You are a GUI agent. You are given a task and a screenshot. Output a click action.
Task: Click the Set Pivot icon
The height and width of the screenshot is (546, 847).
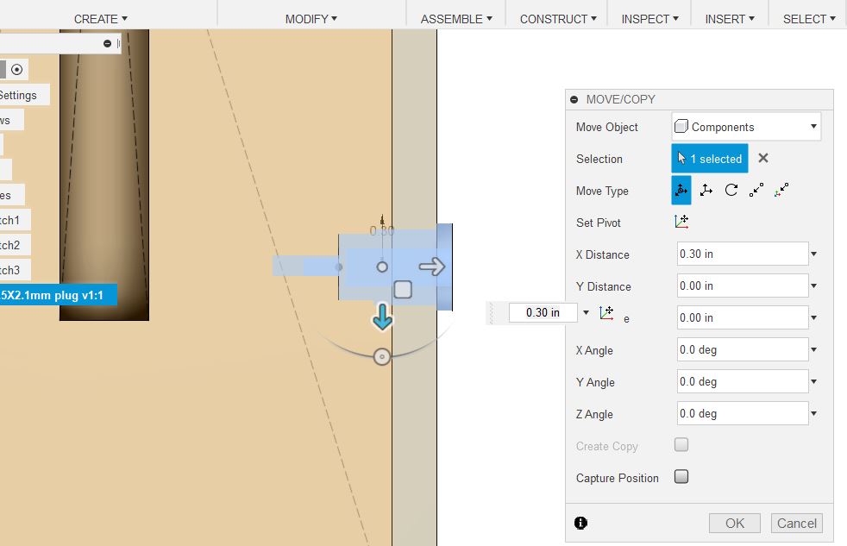pyautogui.click(x=681, y=222)
